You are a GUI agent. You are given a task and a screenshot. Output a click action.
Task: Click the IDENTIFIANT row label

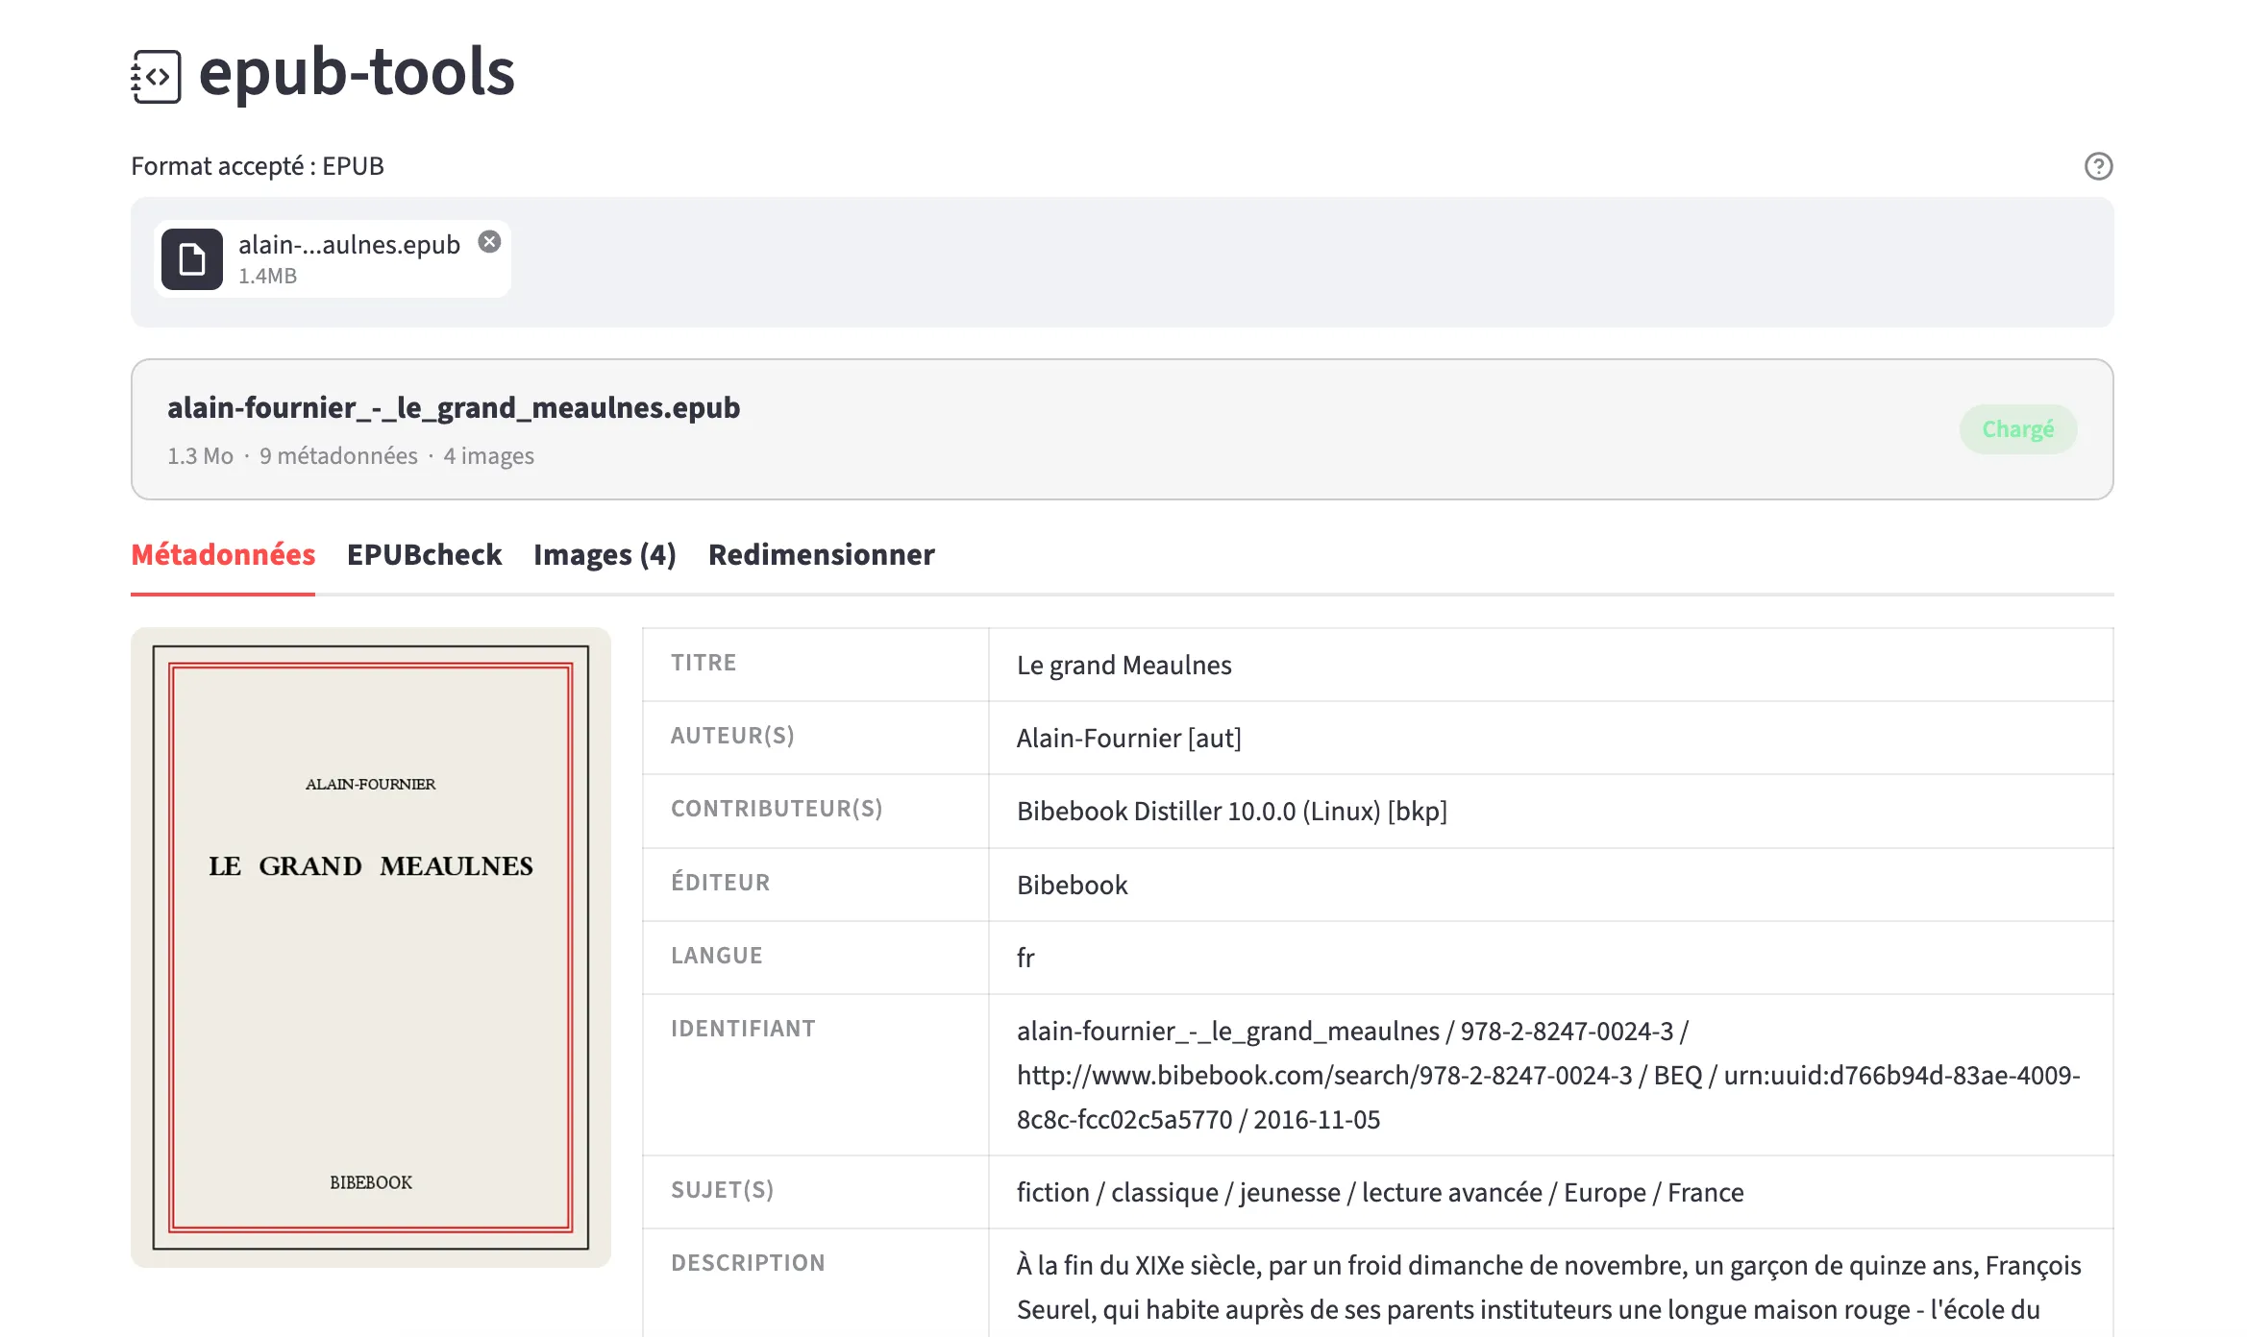pos(743,1029)
